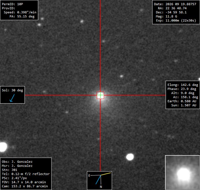The height and width of the screenshot is (190, 200).
Task: Select the Speed: 0.398"/min value
Action: [20, 12]
